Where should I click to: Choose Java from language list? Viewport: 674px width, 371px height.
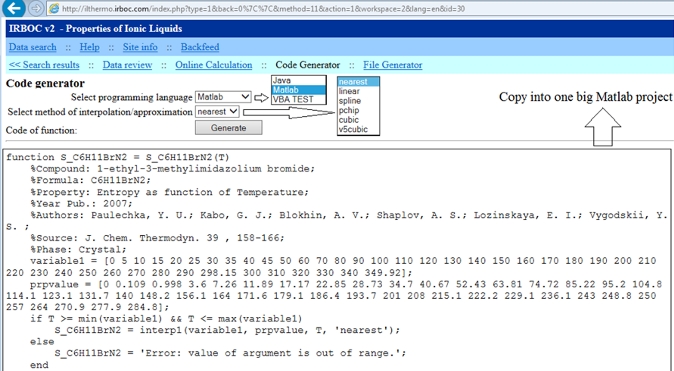click(299, 80)
